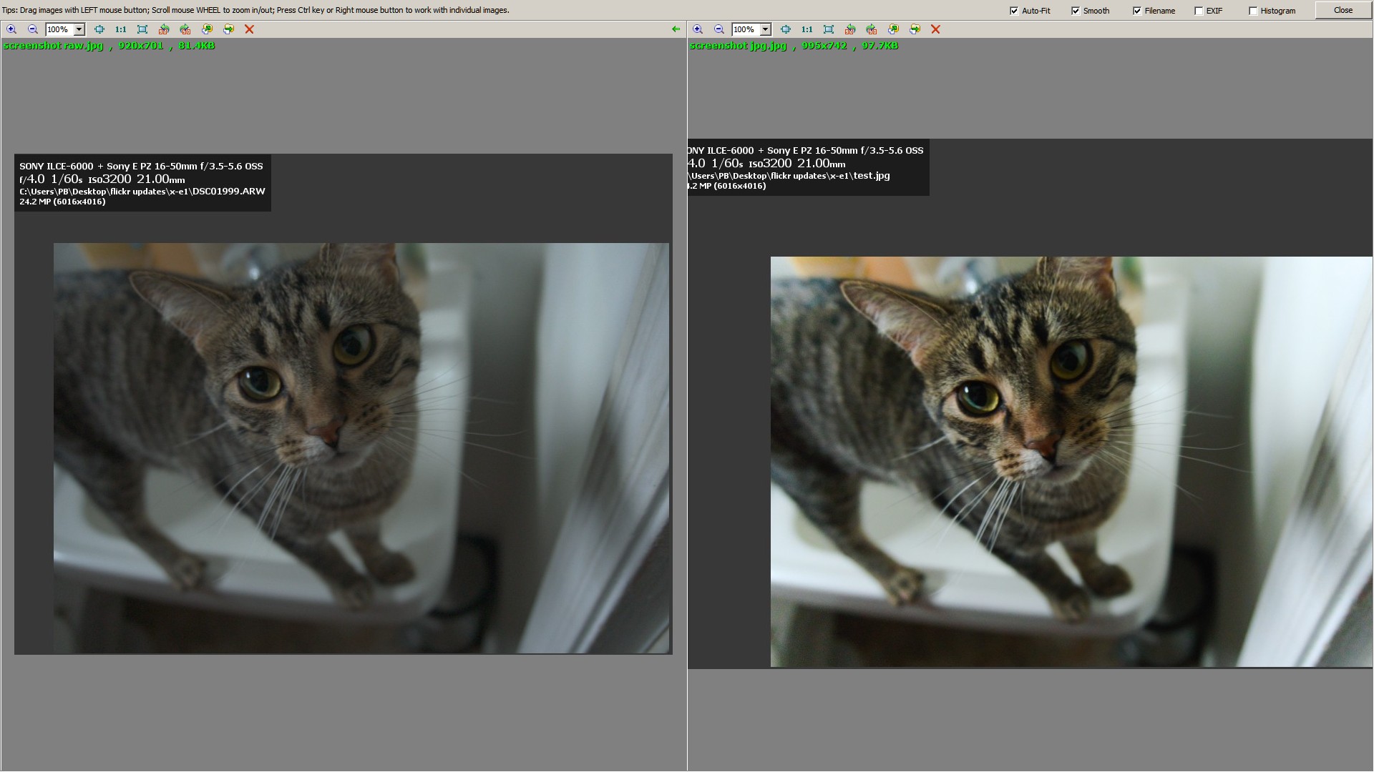Rotate right image 90° clockwise
Viewport: 1374px width, 772px height.
[x=872, y=29]
